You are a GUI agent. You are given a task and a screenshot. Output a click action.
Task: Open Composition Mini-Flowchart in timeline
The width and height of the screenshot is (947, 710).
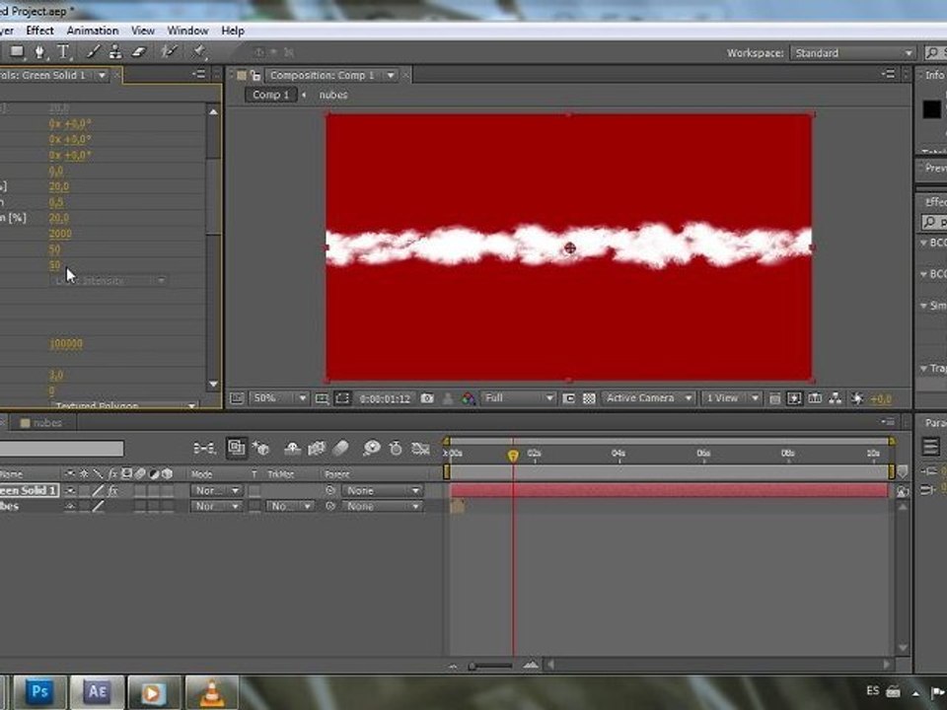pos(204,448)
